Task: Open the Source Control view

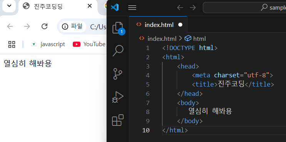Action: [x=118, y=74]
